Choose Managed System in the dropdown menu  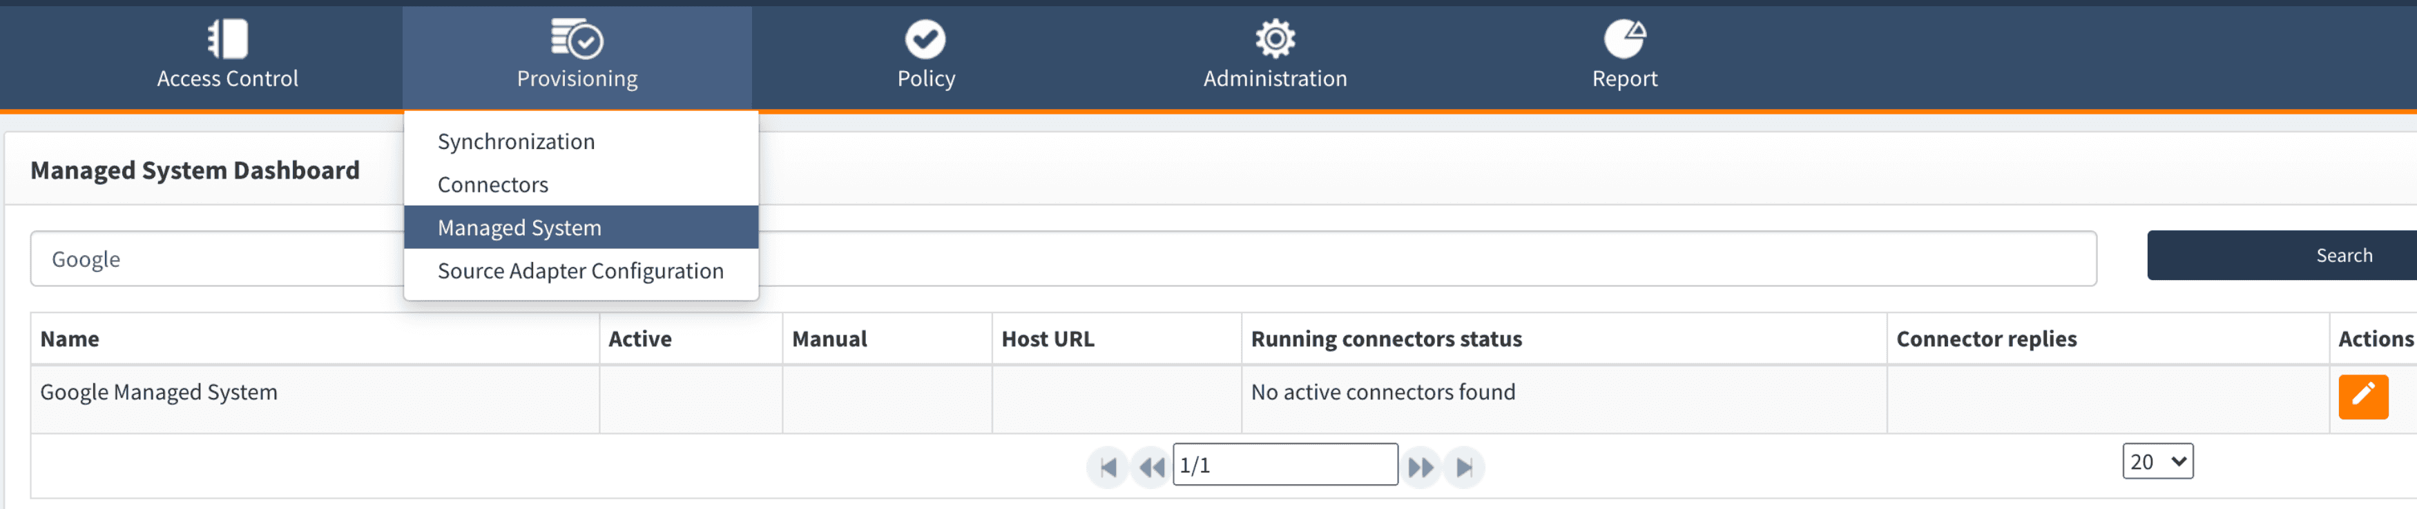coord(519,228)
